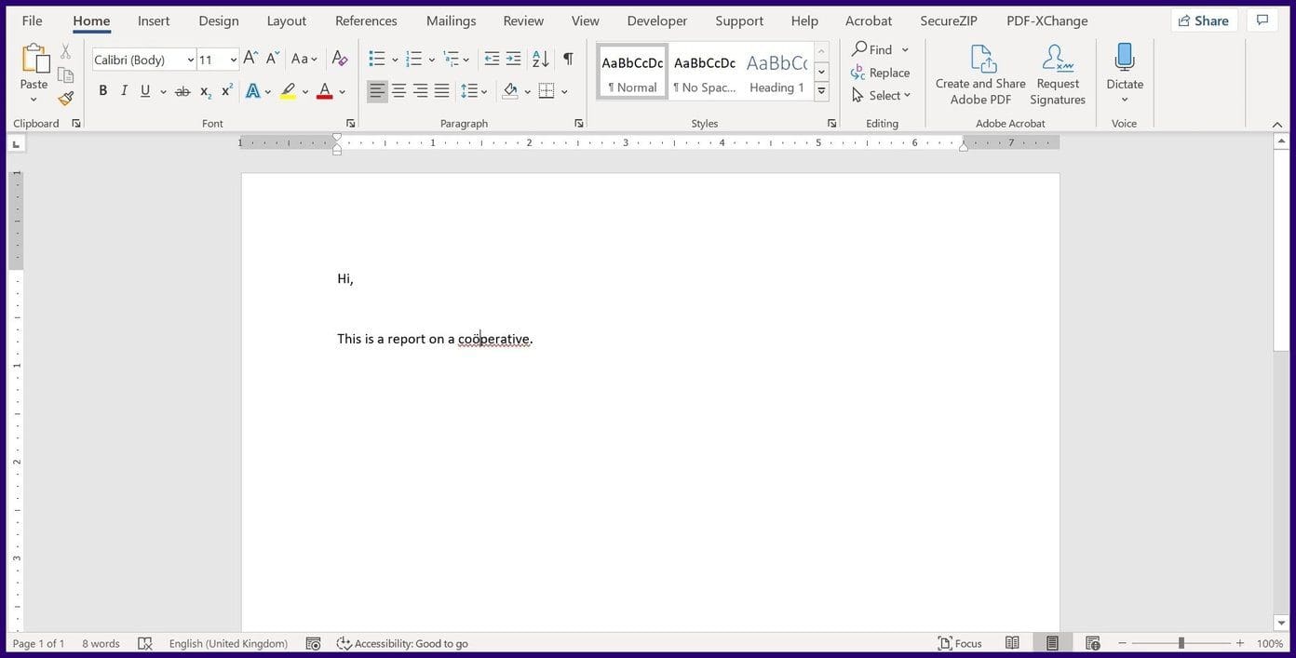Toggle Underline formatting
This screenshot has width=1296, height=658.
145,91
